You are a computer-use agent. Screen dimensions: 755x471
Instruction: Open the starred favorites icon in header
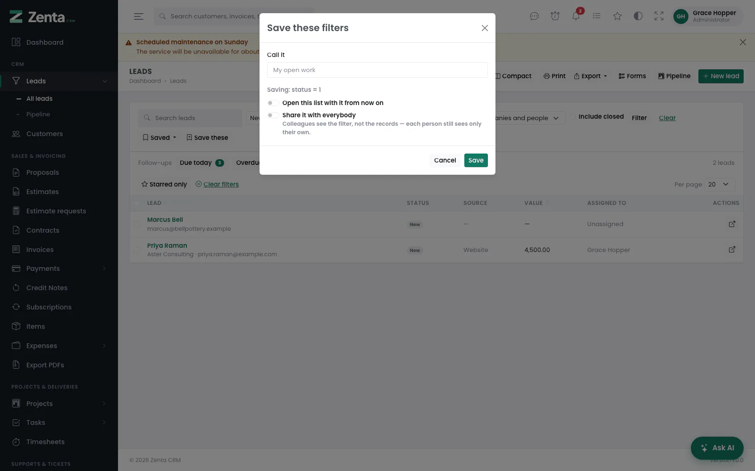point(617,16)
